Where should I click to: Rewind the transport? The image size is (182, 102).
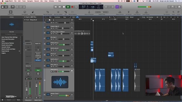pos(56,7)
